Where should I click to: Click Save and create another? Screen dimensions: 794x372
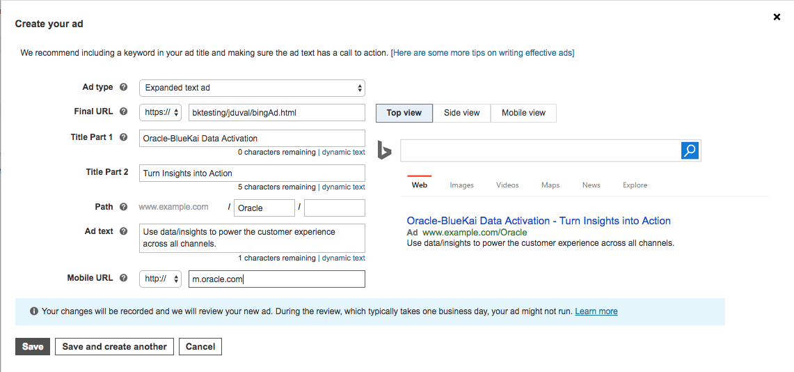click(114, 347)
